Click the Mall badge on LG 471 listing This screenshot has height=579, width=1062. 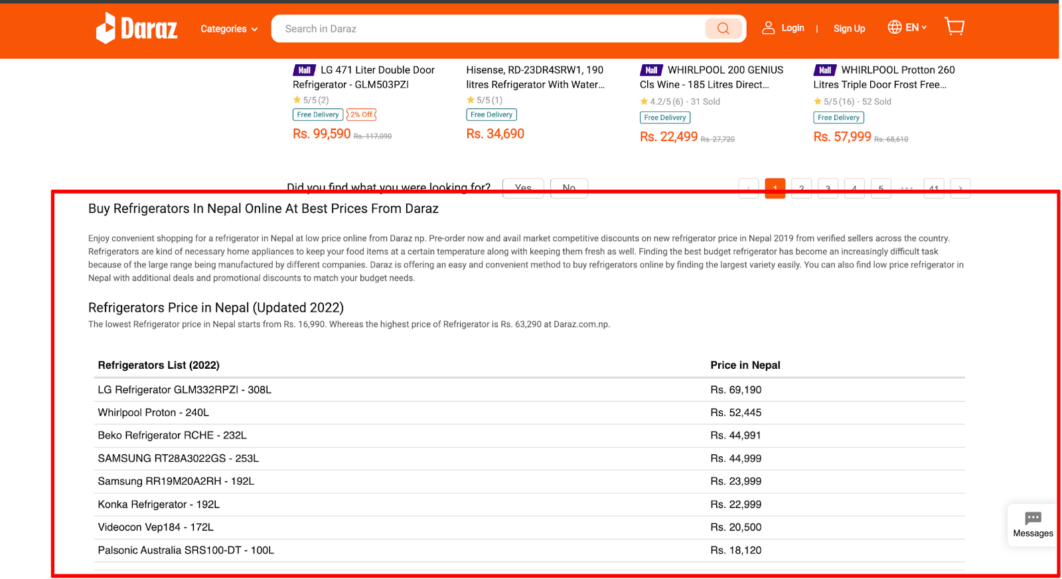304,70
